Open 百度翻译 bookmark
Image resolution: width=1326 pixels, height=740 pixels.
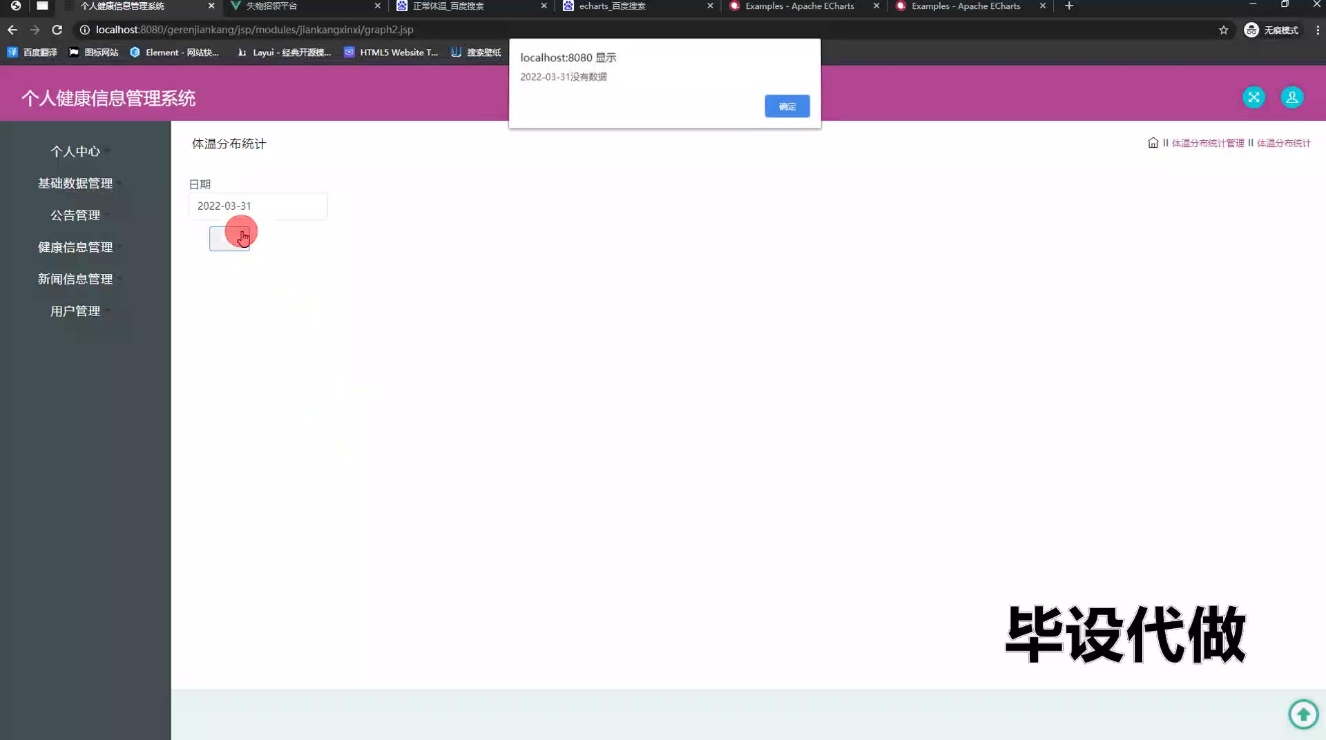[x=32, y=52]
